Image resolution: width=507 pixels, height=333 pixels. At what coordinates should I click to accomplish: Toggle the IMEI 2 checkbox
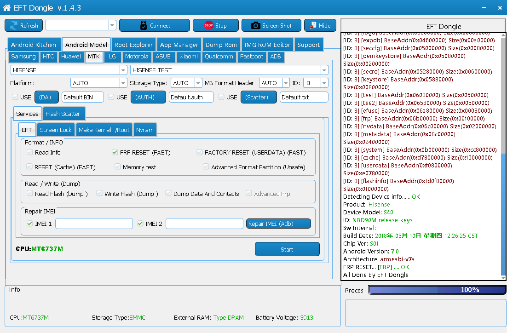point(140,224)
